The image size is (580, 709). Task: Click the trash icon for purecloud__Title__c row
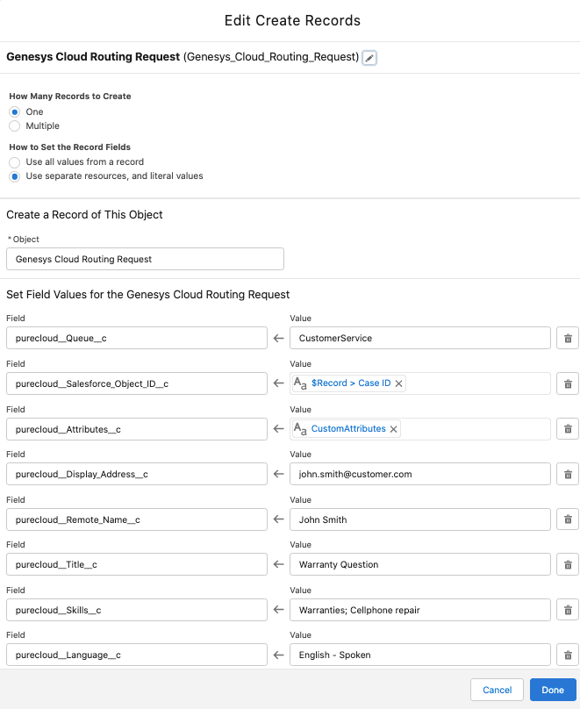[x=568, y=564]
